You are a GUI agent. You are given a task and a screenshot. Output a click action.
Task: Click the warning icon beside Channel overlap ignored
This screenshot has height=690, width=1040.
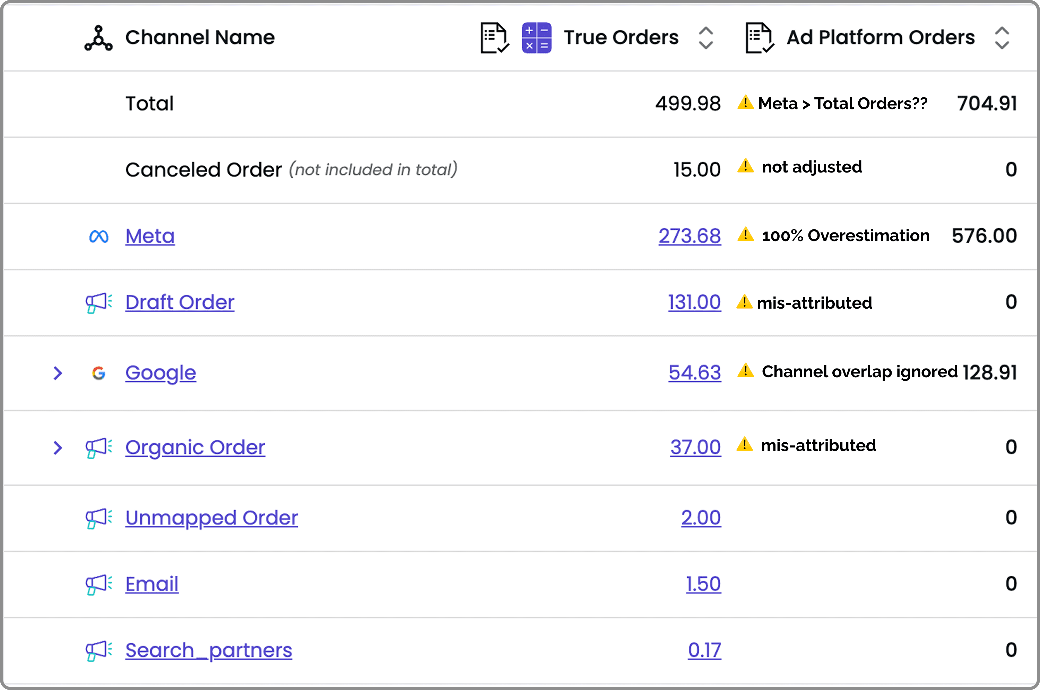(745, 371)
